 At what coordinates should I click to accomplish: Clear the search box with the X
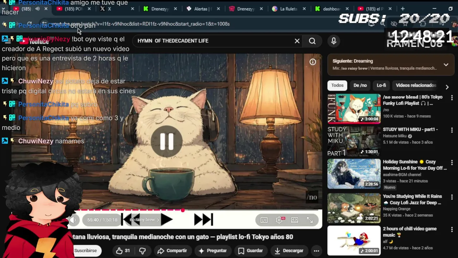[297, 41]
